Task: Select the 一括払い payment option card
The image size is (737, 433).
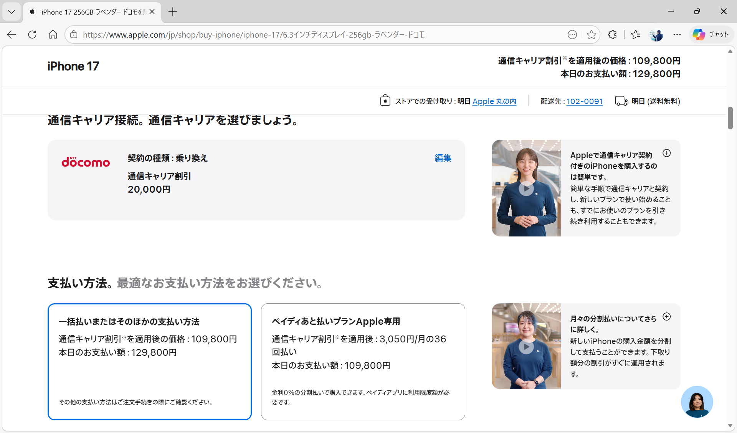Action: (149, 361)
